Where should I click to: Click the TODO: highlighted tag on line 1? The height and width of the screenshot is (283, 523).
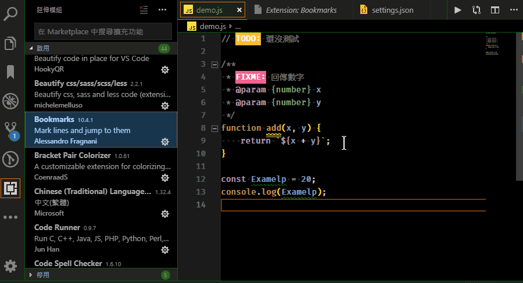pos(248,39)
